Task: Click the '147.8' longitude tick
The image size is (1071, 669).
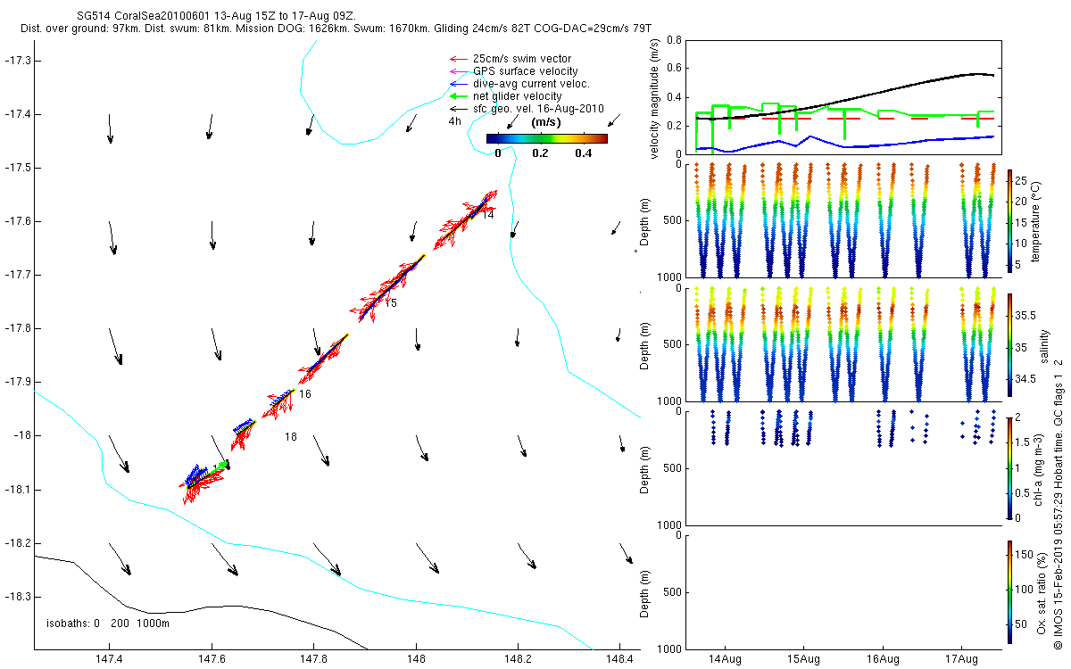Action: click(313, 660)
